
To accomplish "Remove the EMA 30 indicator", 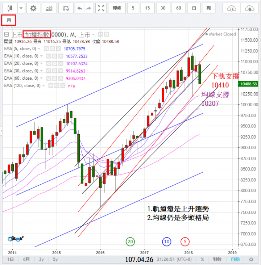I will [x=61, y=71].
